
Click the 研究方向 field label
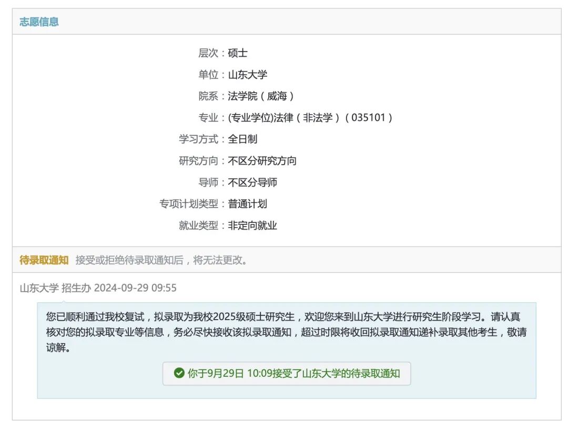point(198,161)
